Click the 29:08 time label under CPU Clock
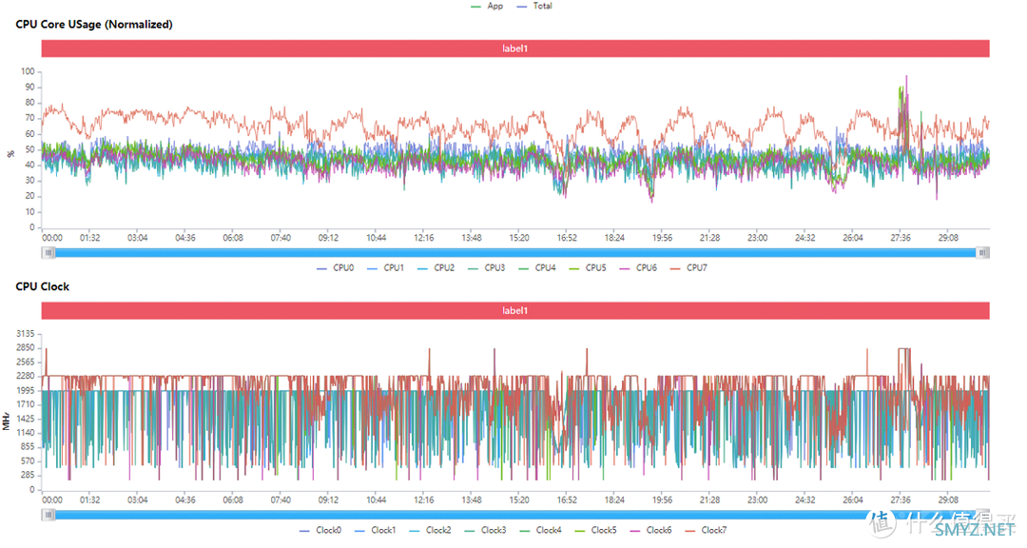This screenshot has height=548, width=1027. click(x=948, y=500)
